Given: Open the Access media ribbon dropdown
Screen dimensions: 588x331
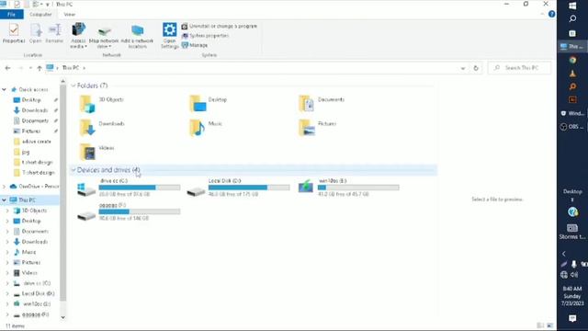Looking at the screenshot, I should pyautogui.click(x=78, y=36).
